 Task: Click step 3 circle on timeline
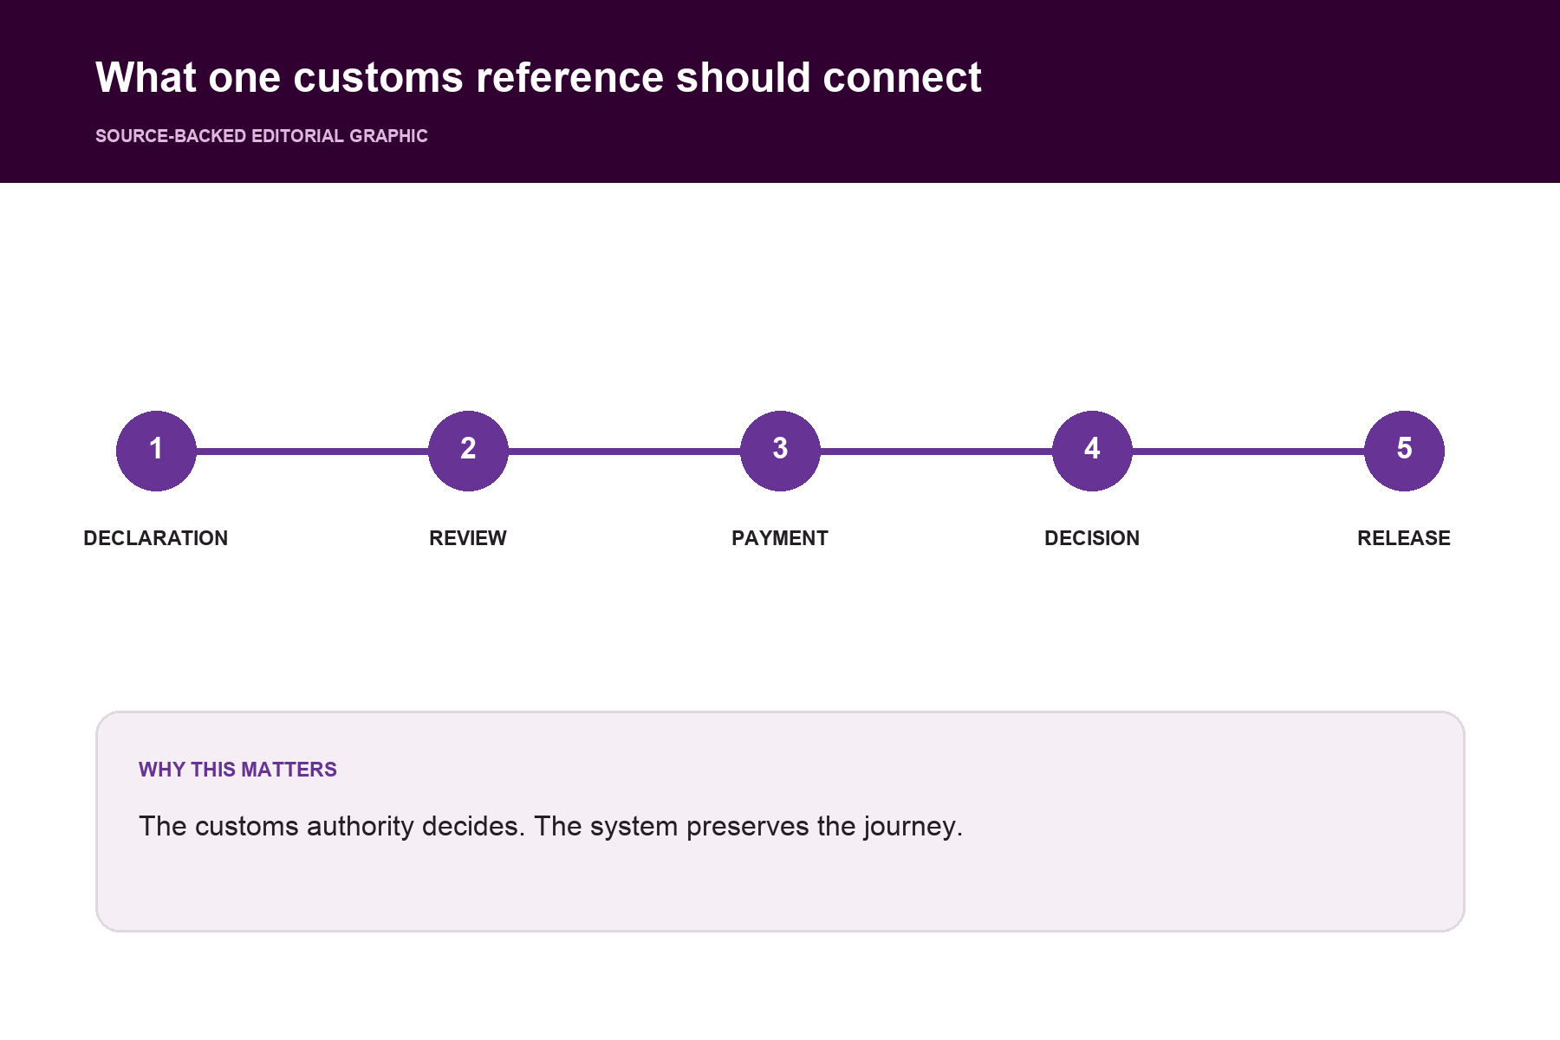[780, 451]
